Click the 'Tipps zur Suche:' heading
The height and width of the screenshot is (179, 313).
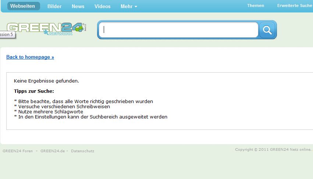tap(34, 91)
